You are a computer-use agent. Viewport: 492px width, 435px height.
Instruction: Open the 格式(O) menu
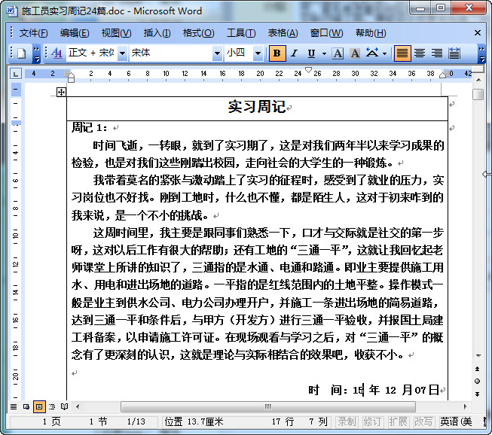pos(199,33)
